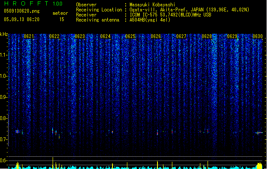267x169 pixels.
Task: Click the Observer label
Action: coord(86,5)
